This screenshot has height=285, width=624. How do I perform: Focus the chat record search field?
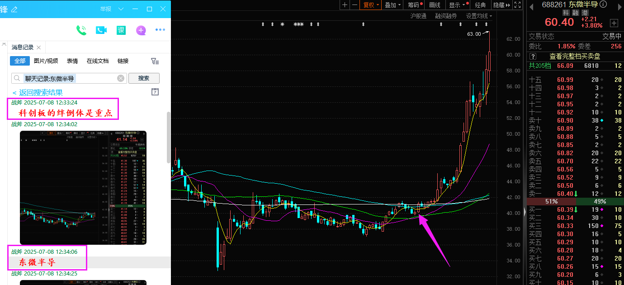[x=69, y=78]
